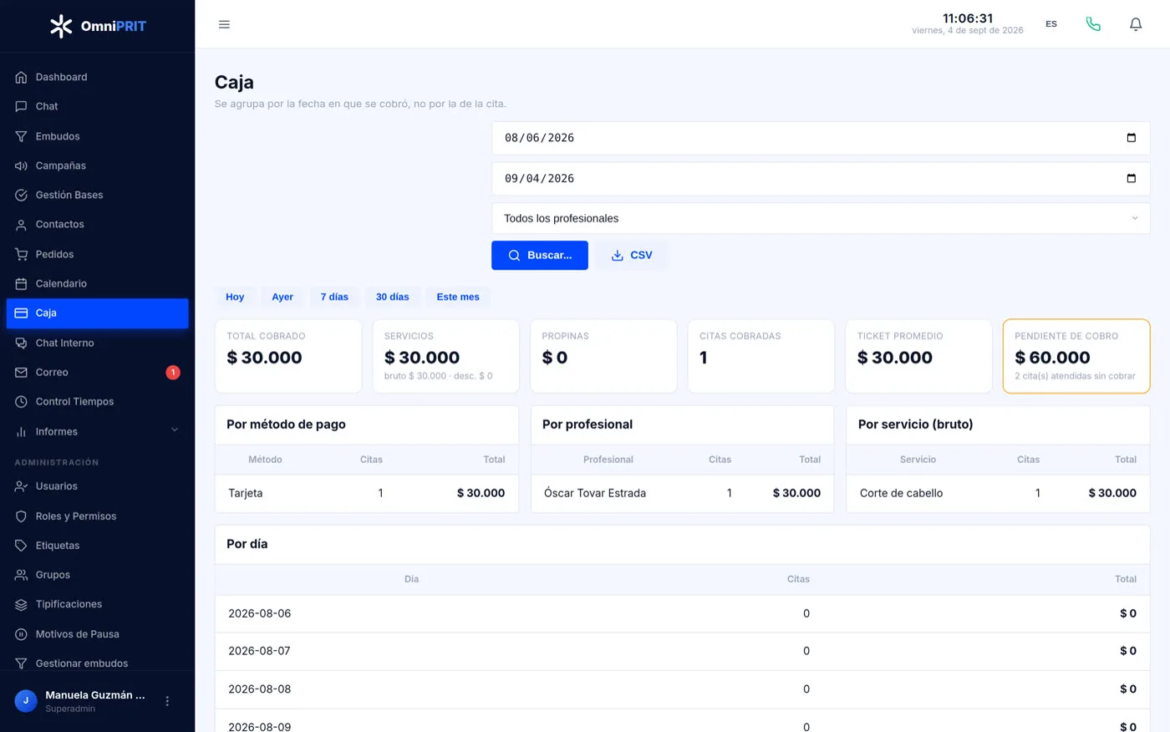1170x732 pixels.
Task: Toggle the sidebar with the hamburger icon
Action: (224, 24)
